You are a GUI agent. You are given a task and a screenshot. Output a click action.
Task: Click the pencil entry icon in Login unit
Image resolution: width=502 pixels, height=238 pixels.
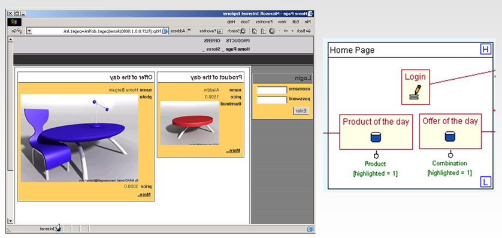pos(415,92)
